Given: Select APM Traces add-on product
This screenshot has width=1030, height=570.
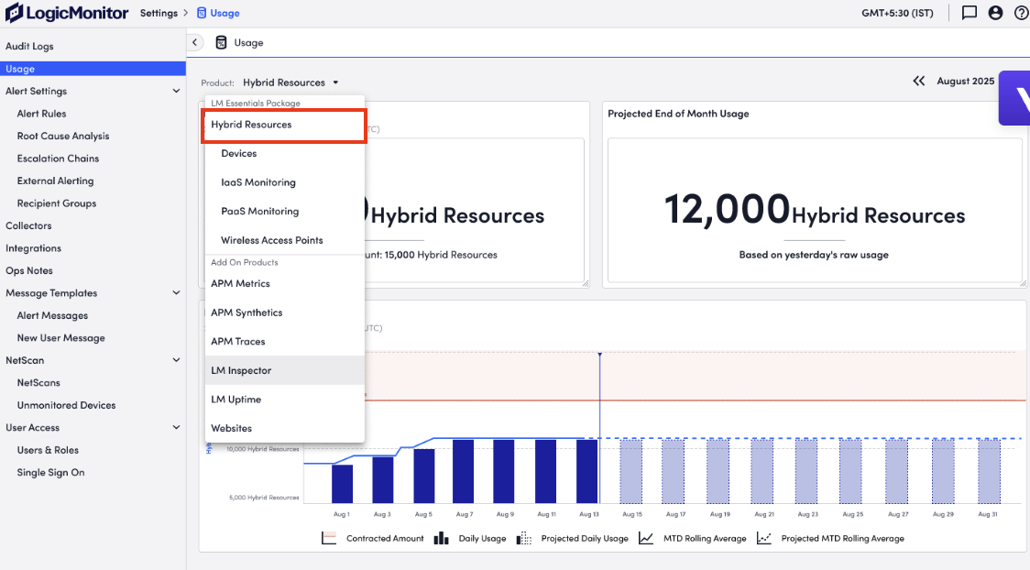Looking at the screenshot, I should [x=284, y=341].
